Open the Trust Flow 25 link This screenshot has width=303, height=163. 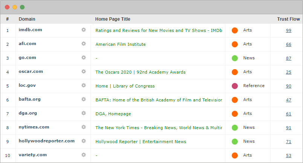tap(289, 72)
